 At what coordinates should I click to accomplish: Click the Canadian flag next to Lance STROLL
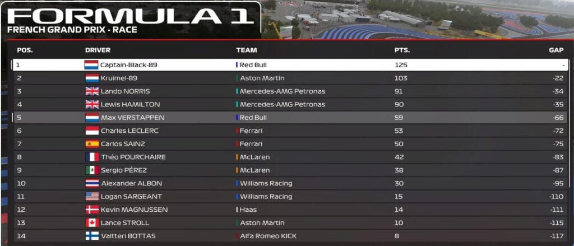(91, 223)
